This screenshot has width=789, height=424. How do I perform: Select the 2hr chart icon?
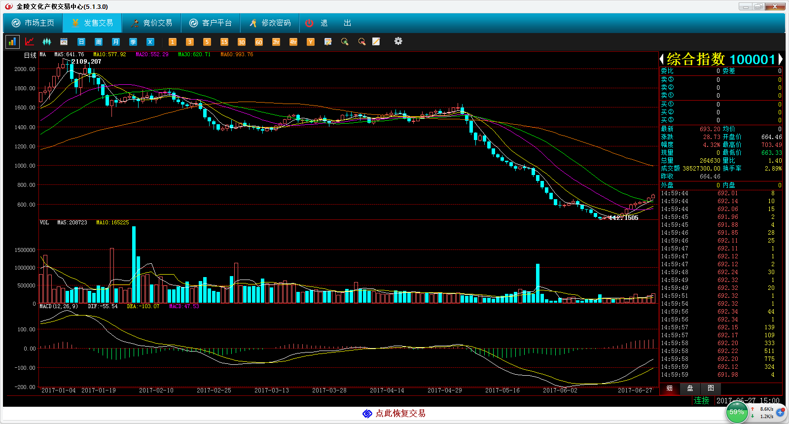[276, 42]
